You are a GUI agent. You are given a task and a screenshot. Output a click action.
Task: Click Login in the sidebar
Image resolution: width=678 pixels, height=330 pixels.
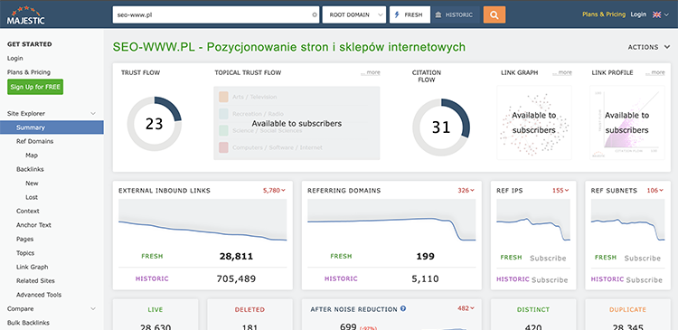click(15, 59)
